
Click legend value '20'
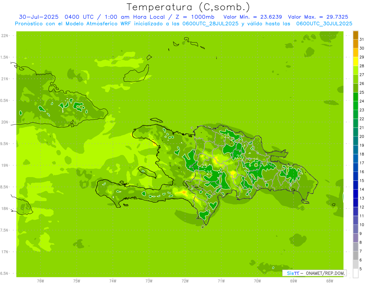pyautogui.click(x=362, y=137)
